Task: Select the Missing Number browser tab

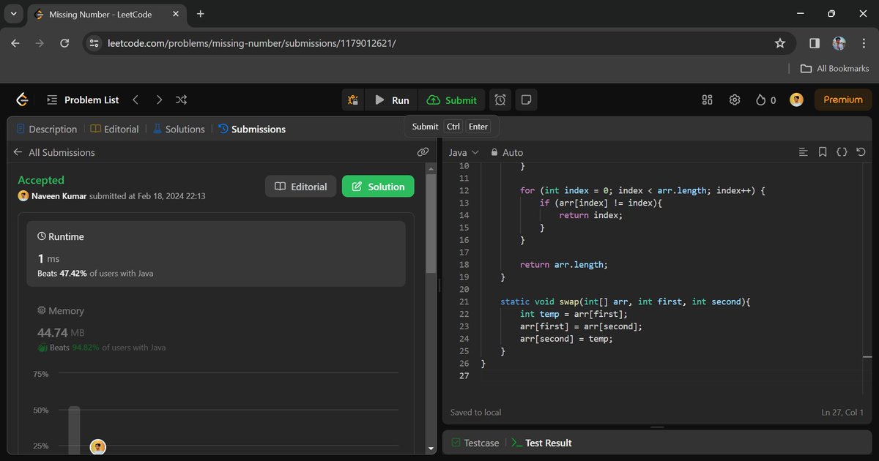Action: tap(106, 14)
